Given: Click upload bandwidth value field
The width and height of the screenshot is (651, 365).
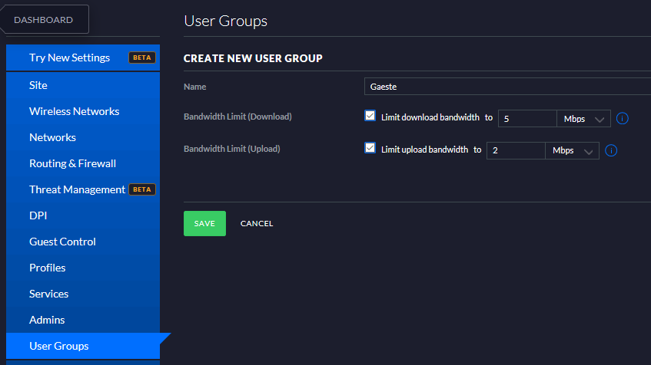Looking at the screenshot, I should point(516,150).
